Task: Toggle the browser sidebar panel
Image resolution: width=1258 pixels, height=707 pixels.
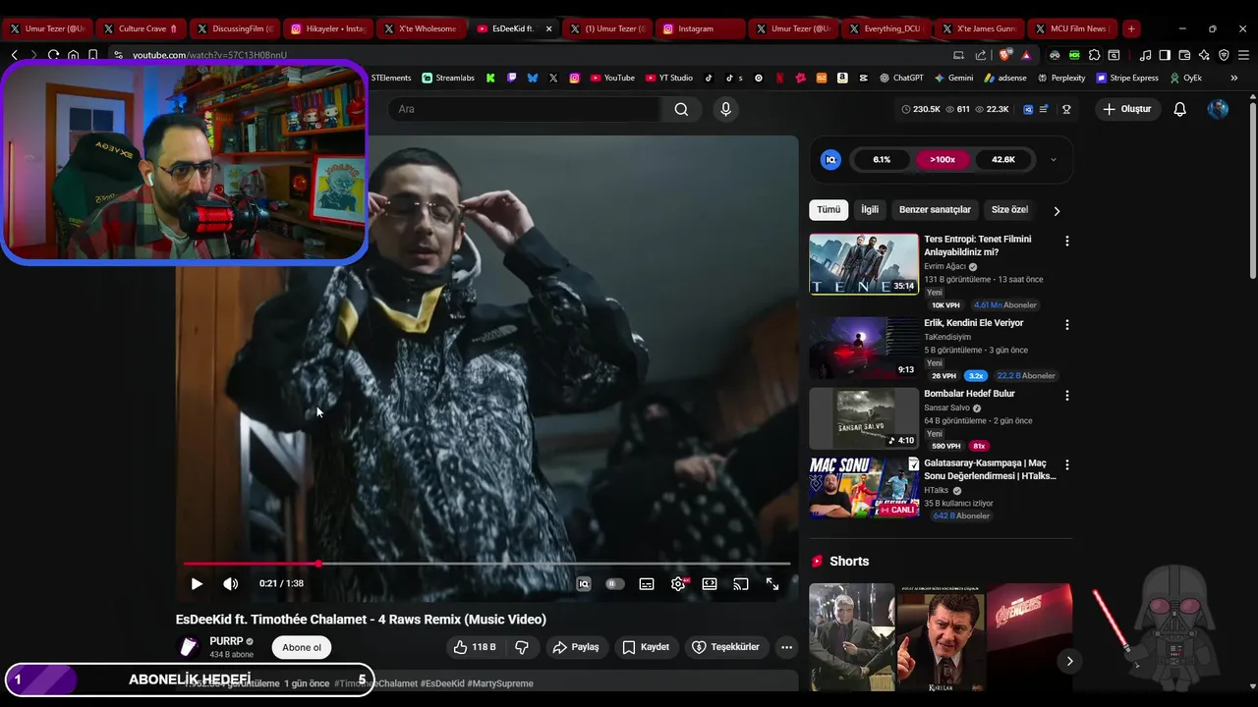Action: click(1165, 55)
